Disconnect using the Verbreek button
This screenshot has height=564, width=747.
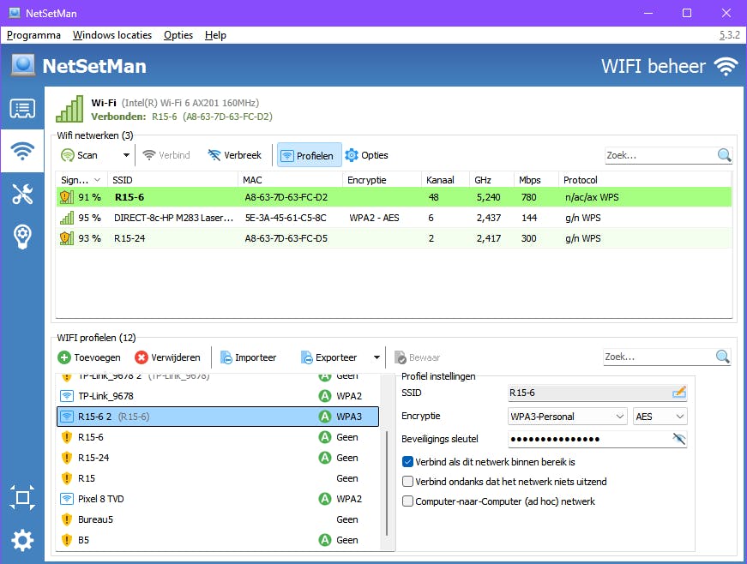pos(234,155)
